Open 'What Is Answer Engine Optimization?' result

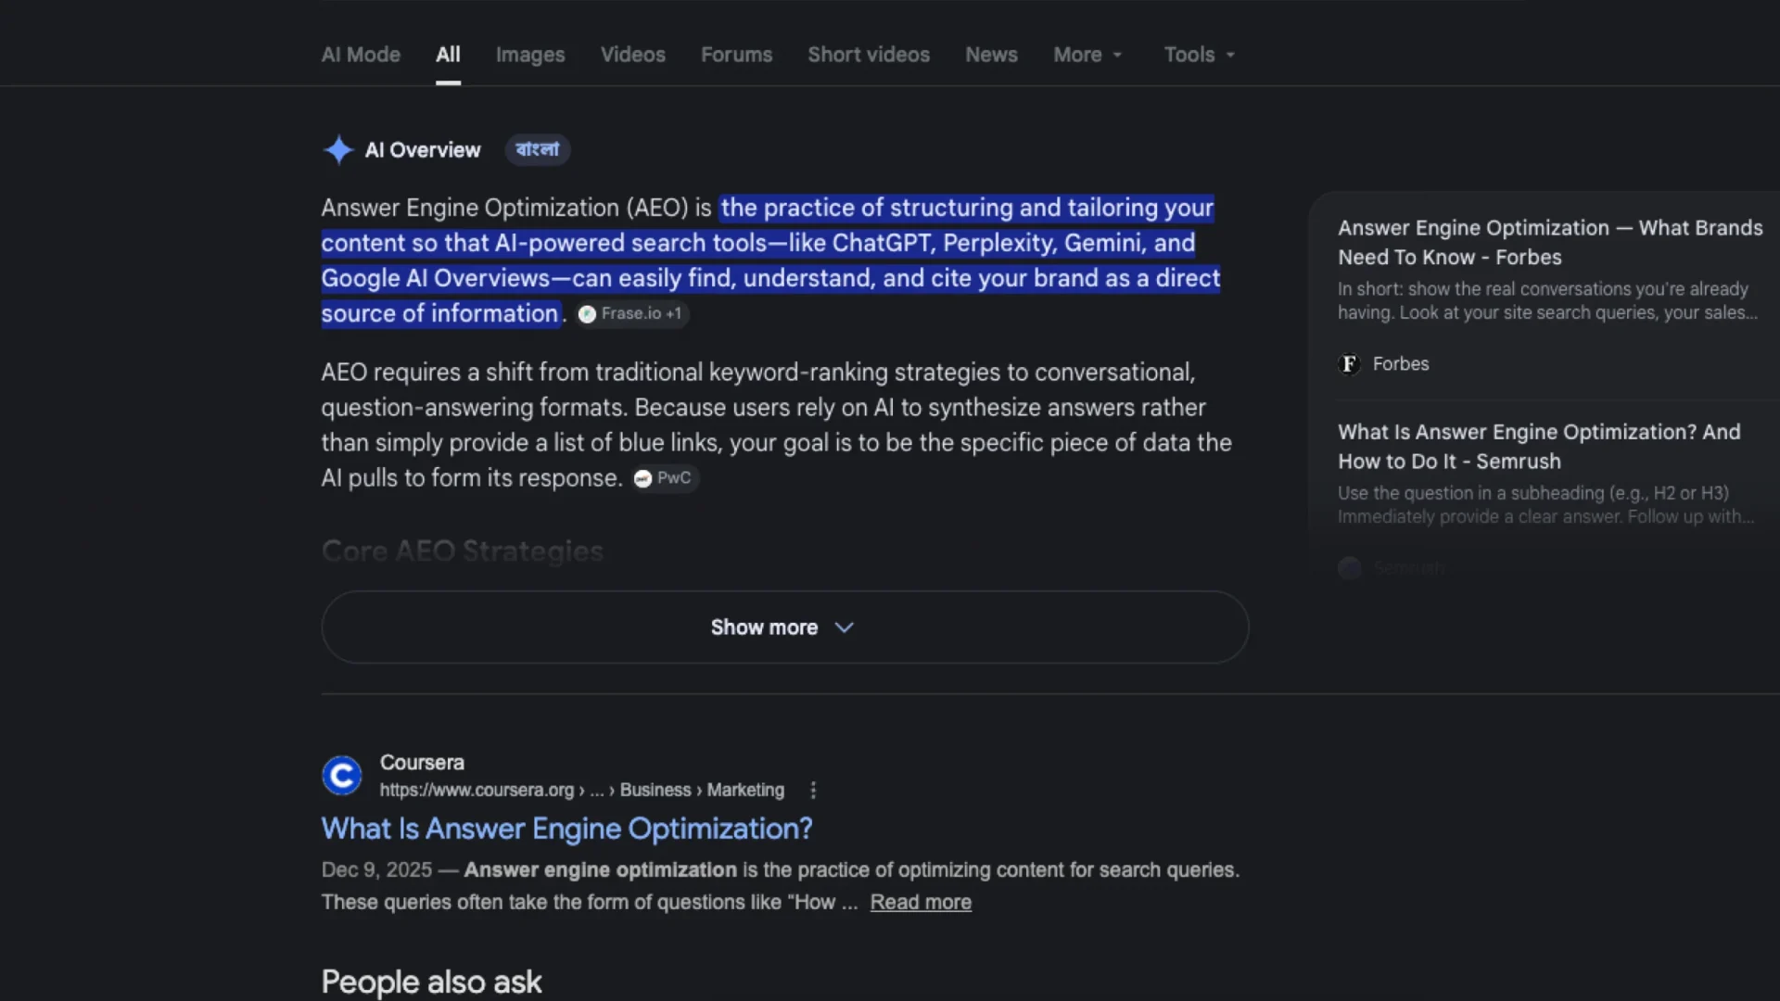567,829
